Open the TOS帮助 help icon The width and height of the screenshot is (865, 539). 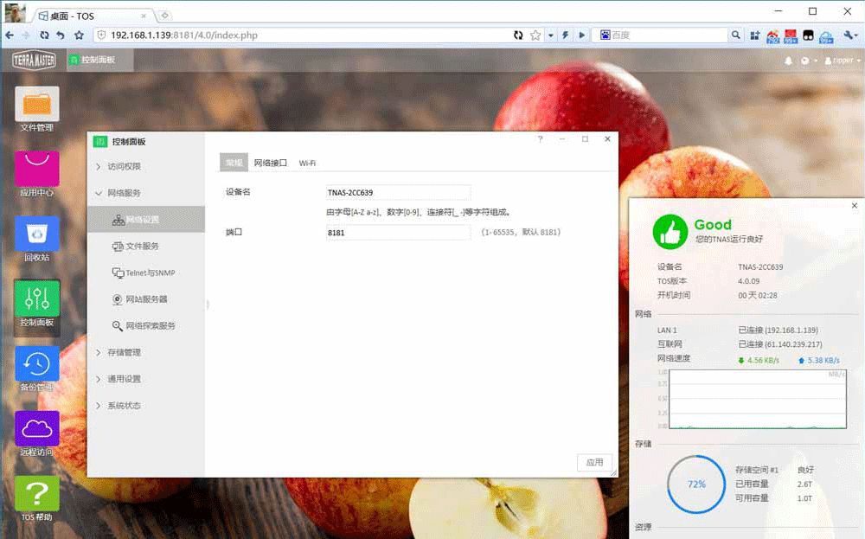pos(37,494)
